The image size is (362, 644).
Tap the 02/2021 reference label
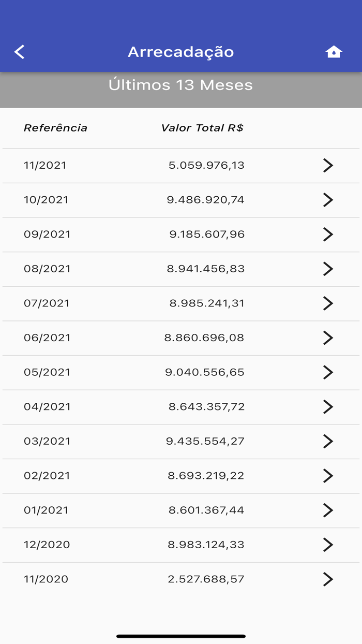[47, 475]
